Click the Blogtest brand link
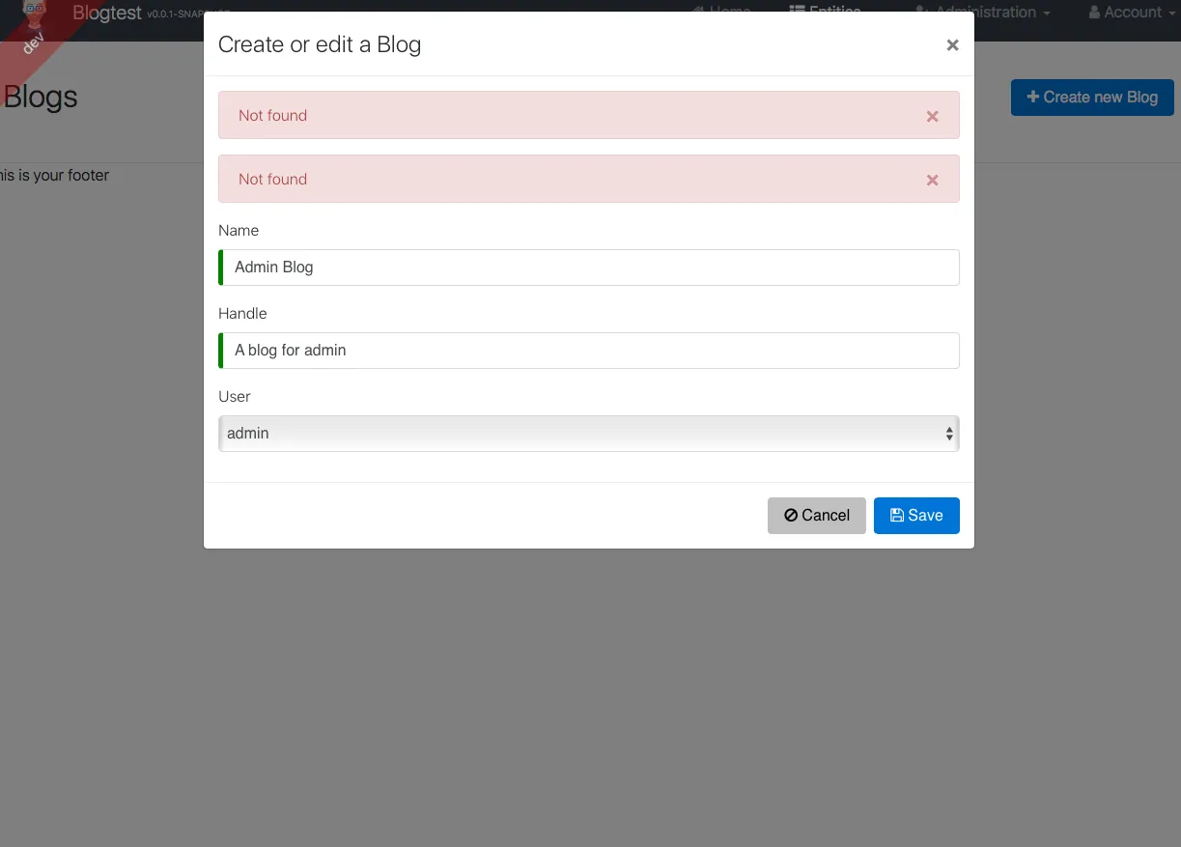Screen dimensions: 1181x847 coord(106,13)
